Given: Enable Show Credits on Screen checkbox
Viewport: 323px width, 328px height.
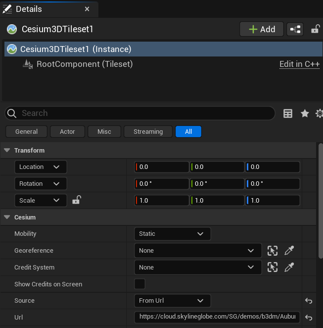Looking at the screenshot, I should [139, 284].
